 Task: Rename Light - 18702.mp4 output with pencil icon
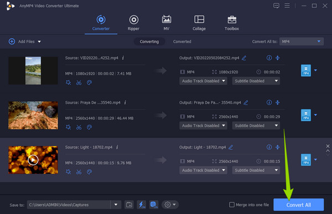point(231,147)
